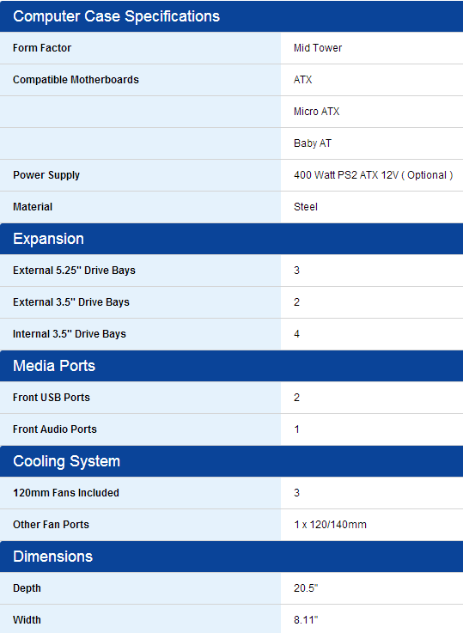
Task: Click the Depth value 20.5"
Action: [306, 588]
